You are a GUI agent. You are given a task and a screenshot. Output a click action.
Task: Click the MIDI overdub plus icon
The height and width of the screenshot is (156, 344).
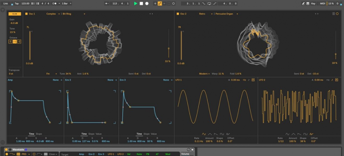[155, 3]
